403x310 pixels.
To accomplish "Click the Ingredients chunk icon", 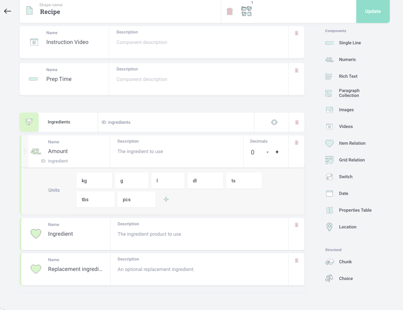I will click(29, 122).
